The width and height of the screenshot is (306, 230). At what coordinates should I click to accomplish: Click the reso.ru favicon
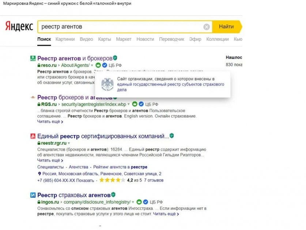(x=33, y=58)
